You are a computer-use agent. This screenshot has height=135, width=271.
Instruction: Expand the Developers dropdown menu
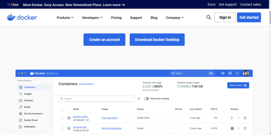(92, 18)
